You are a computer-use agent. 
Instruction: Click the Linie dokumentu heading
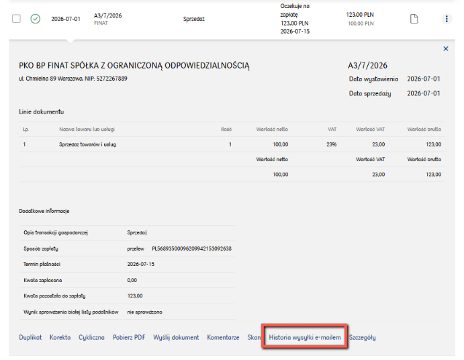(x=42, y=112)
